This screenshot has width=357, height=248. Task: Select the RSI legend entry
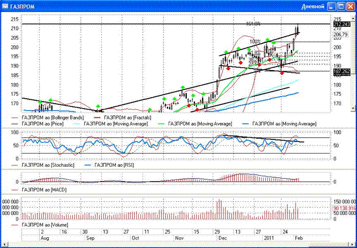click(x=109, y=165)
